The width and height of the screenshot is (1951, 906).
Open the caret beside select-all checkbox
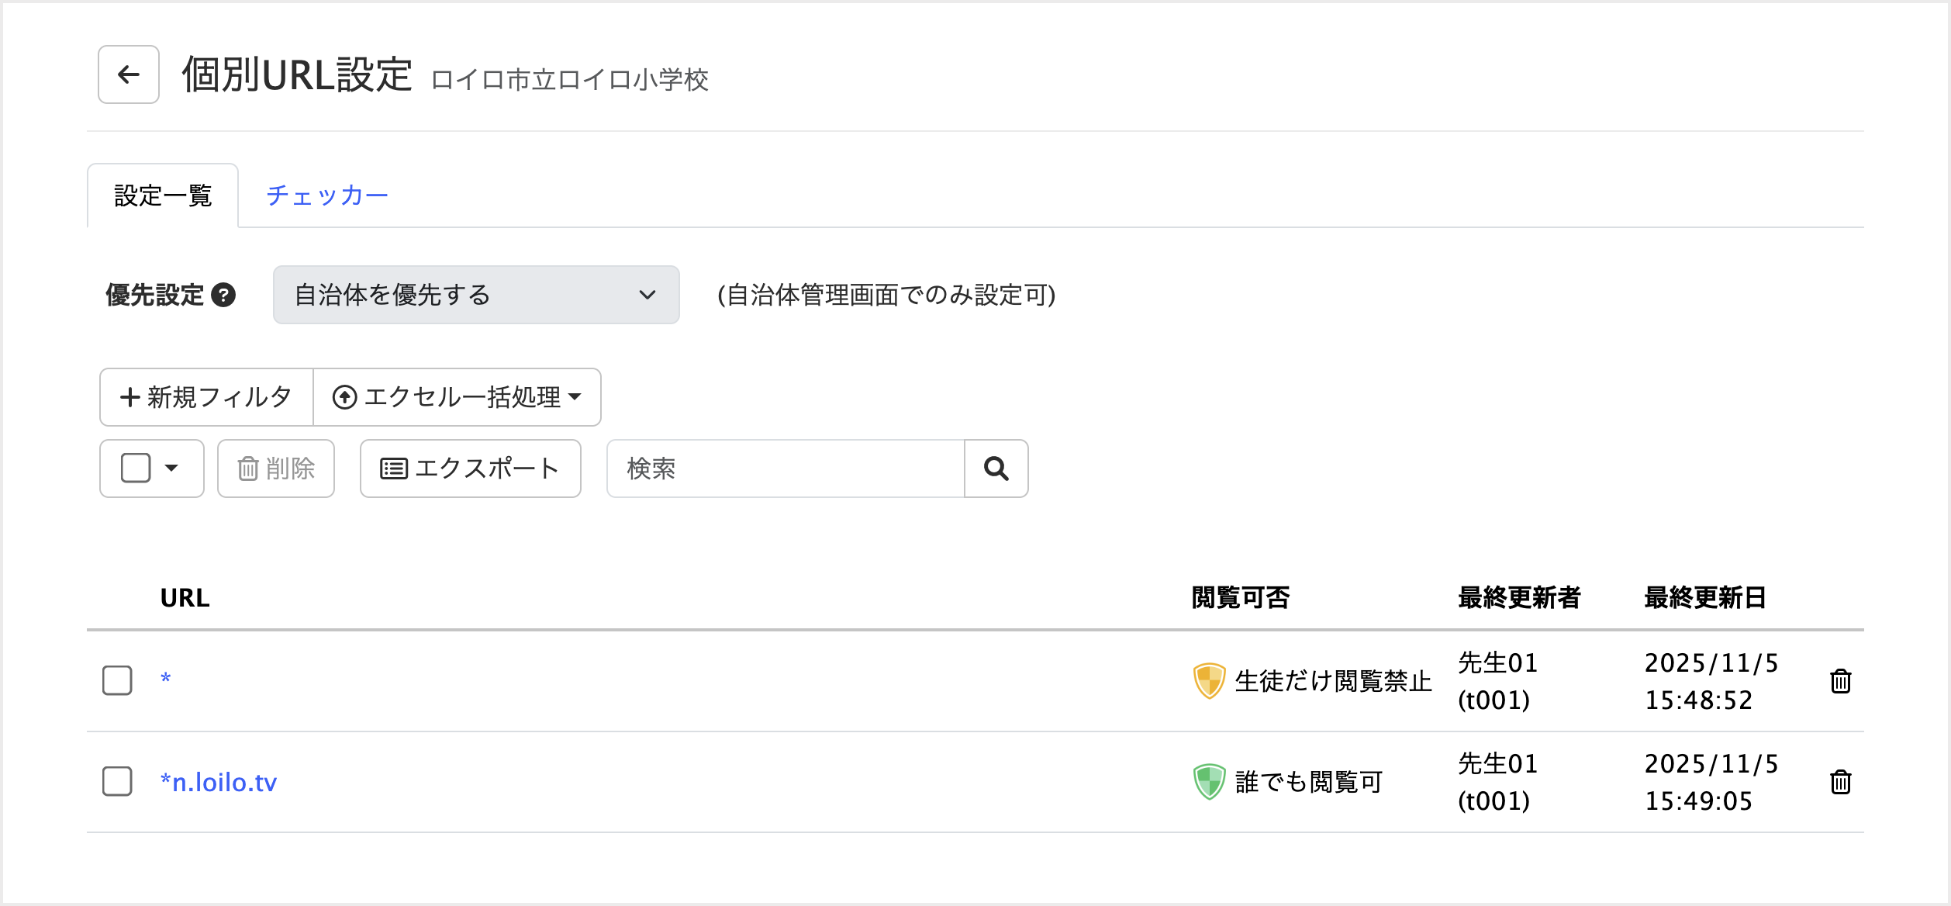point(172,468)
